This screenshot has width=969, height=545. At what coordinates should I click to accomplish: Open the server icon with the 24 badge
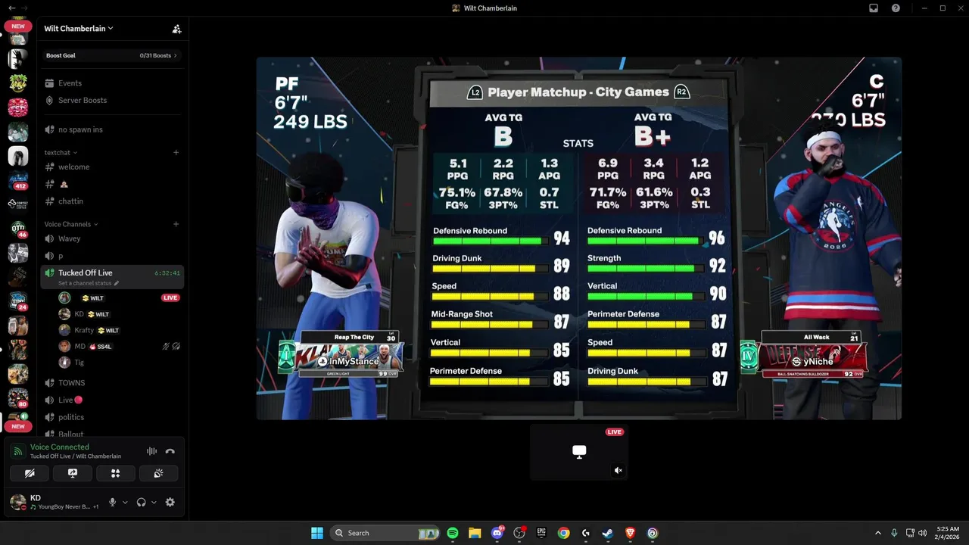coord(18,301)
